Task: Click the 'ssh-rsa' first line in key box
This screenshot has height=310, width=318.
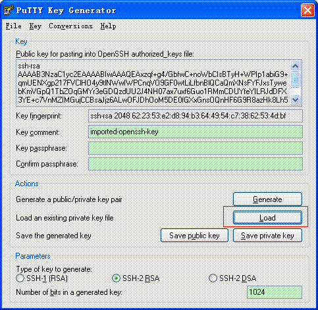Action: tap(29, 66)
